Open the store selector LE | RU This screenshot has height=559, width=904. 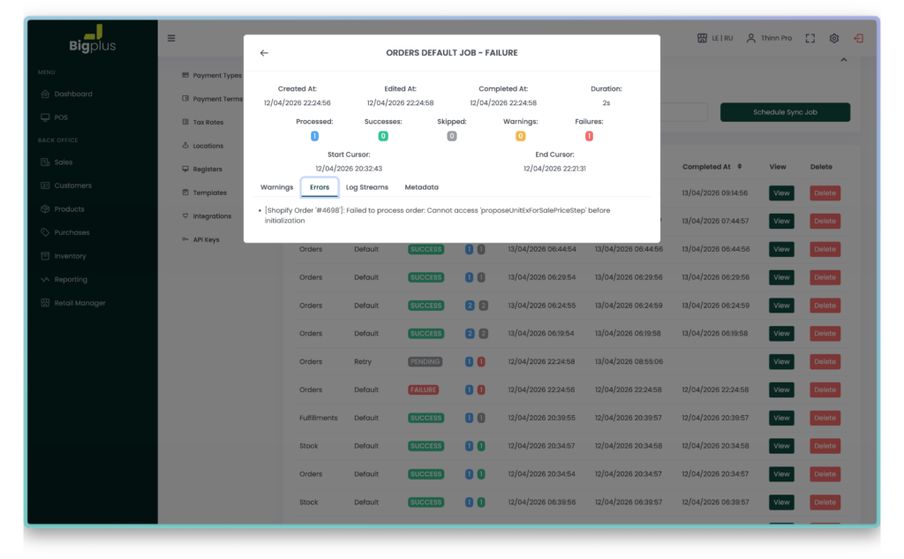coord(715,38)
